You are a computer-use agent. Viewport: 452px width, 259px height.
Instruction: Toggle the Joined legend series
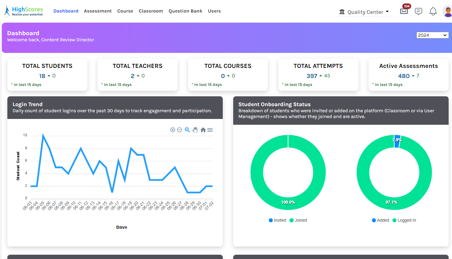point(298,220)
